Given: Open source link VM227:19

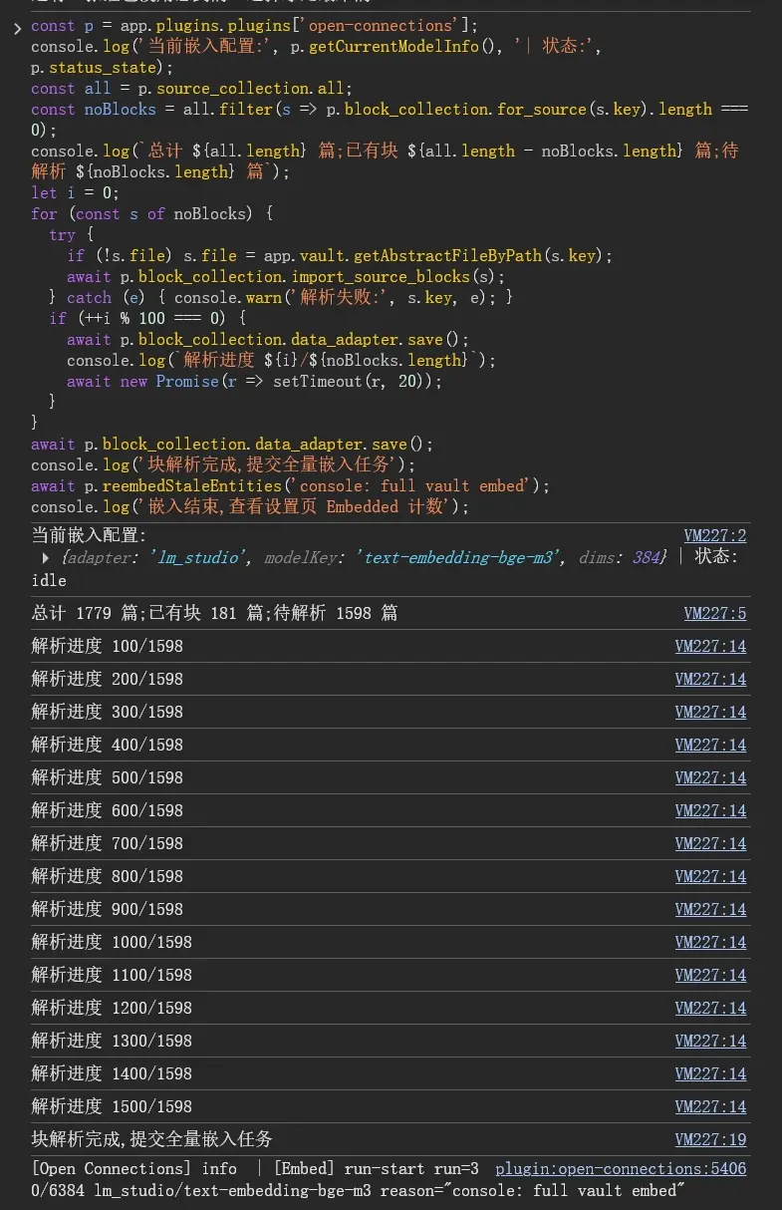Looking at the screenshot, I should click(x=710, y=1139).
